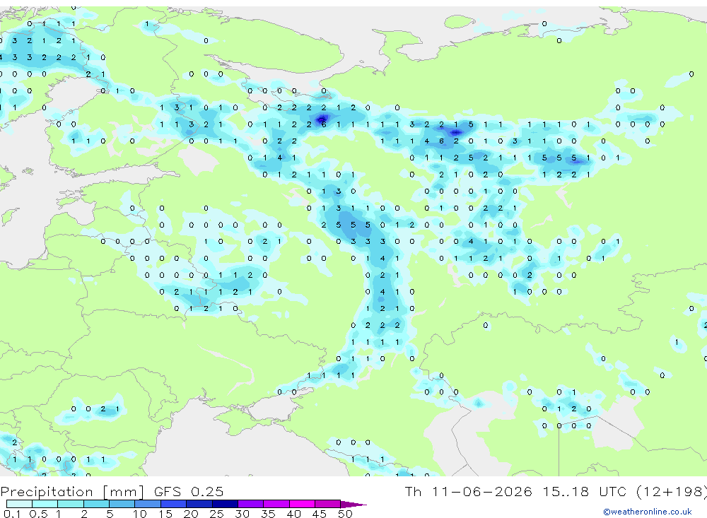Click the 'GFS 0.25' model label
The image size is (707, 518).
click(x=189, y=491)
